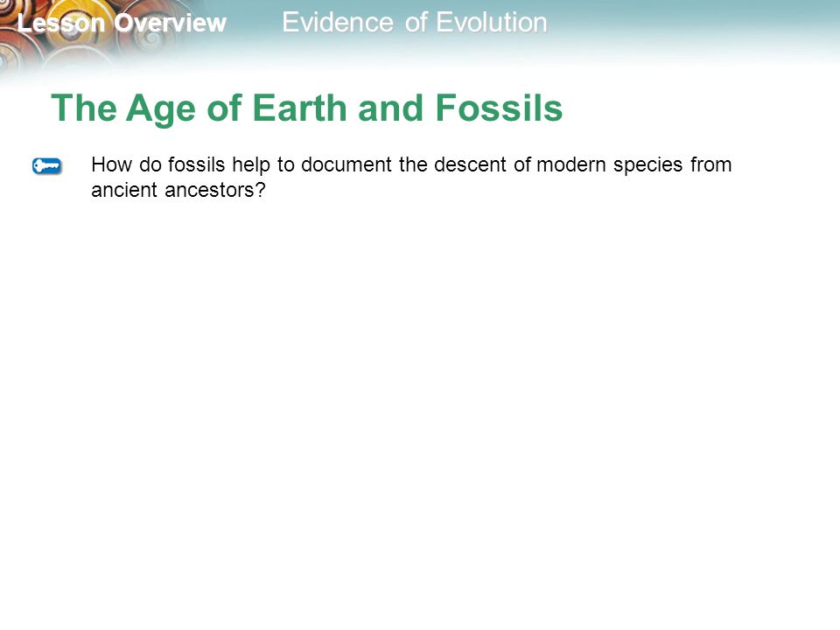Click the blue key concept icon
840x630 pixels.
point(47,166)
